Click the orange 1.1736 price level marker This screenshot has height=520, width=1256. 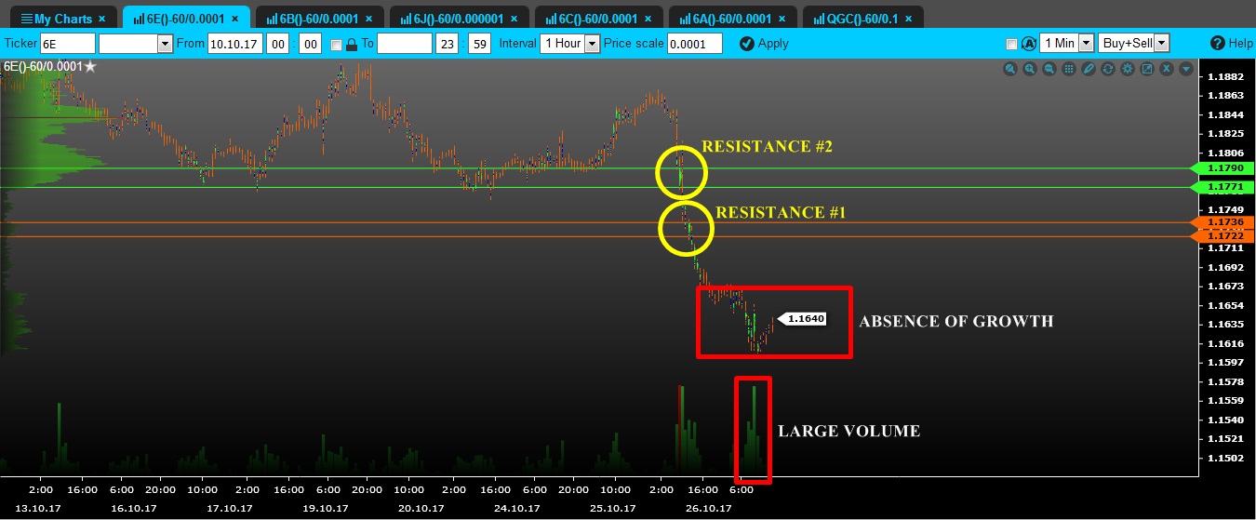tap(1222, 222)
